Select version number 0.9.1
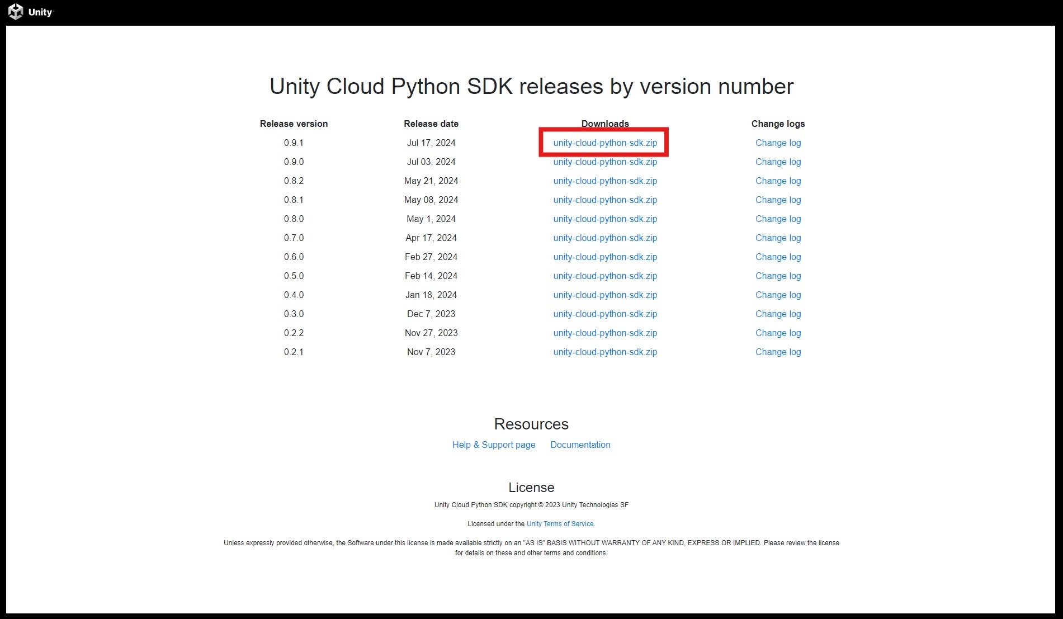The image size is (1063, 619). 294,143
